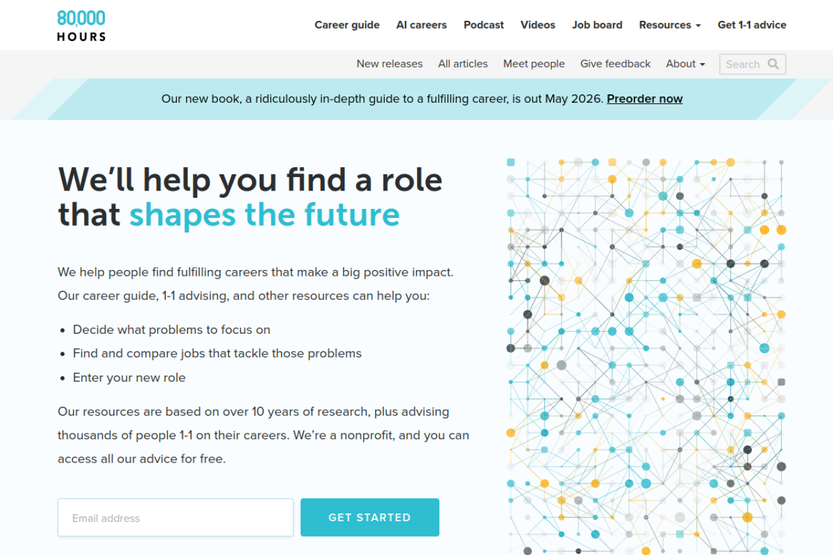Focus the Search input box
The height and width of the screenshot is (555, 833).
743,64
